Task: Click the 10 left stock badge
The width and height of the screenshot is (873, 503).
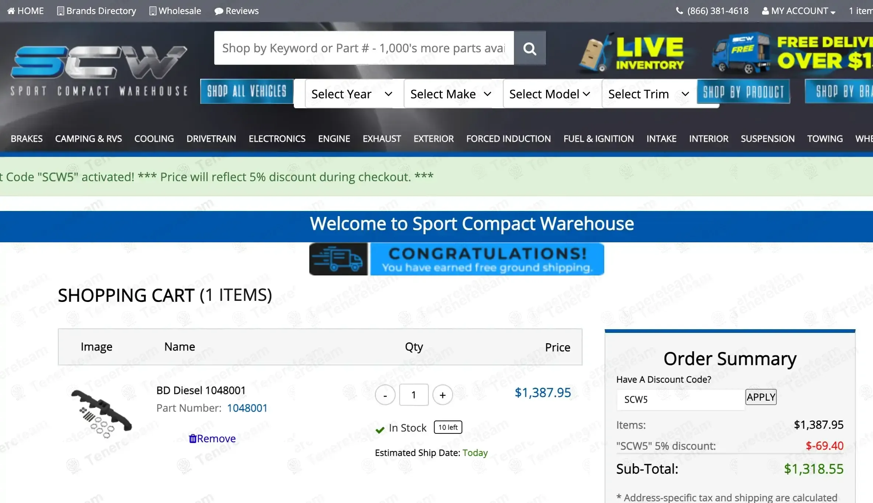Action: pos(448,427)
